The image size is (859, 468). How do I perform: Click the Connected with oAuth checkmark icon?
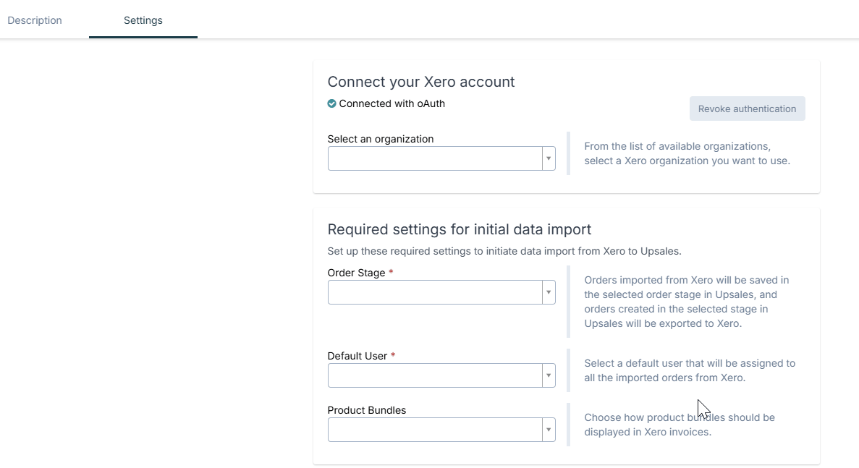tap(331, 103)
